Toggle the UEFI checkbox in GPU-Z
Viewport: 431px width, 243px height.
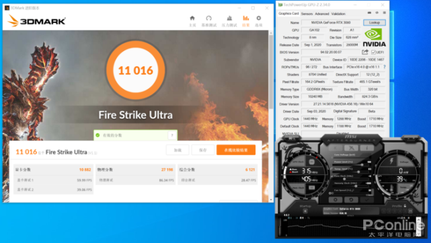(x=373, y=52)
